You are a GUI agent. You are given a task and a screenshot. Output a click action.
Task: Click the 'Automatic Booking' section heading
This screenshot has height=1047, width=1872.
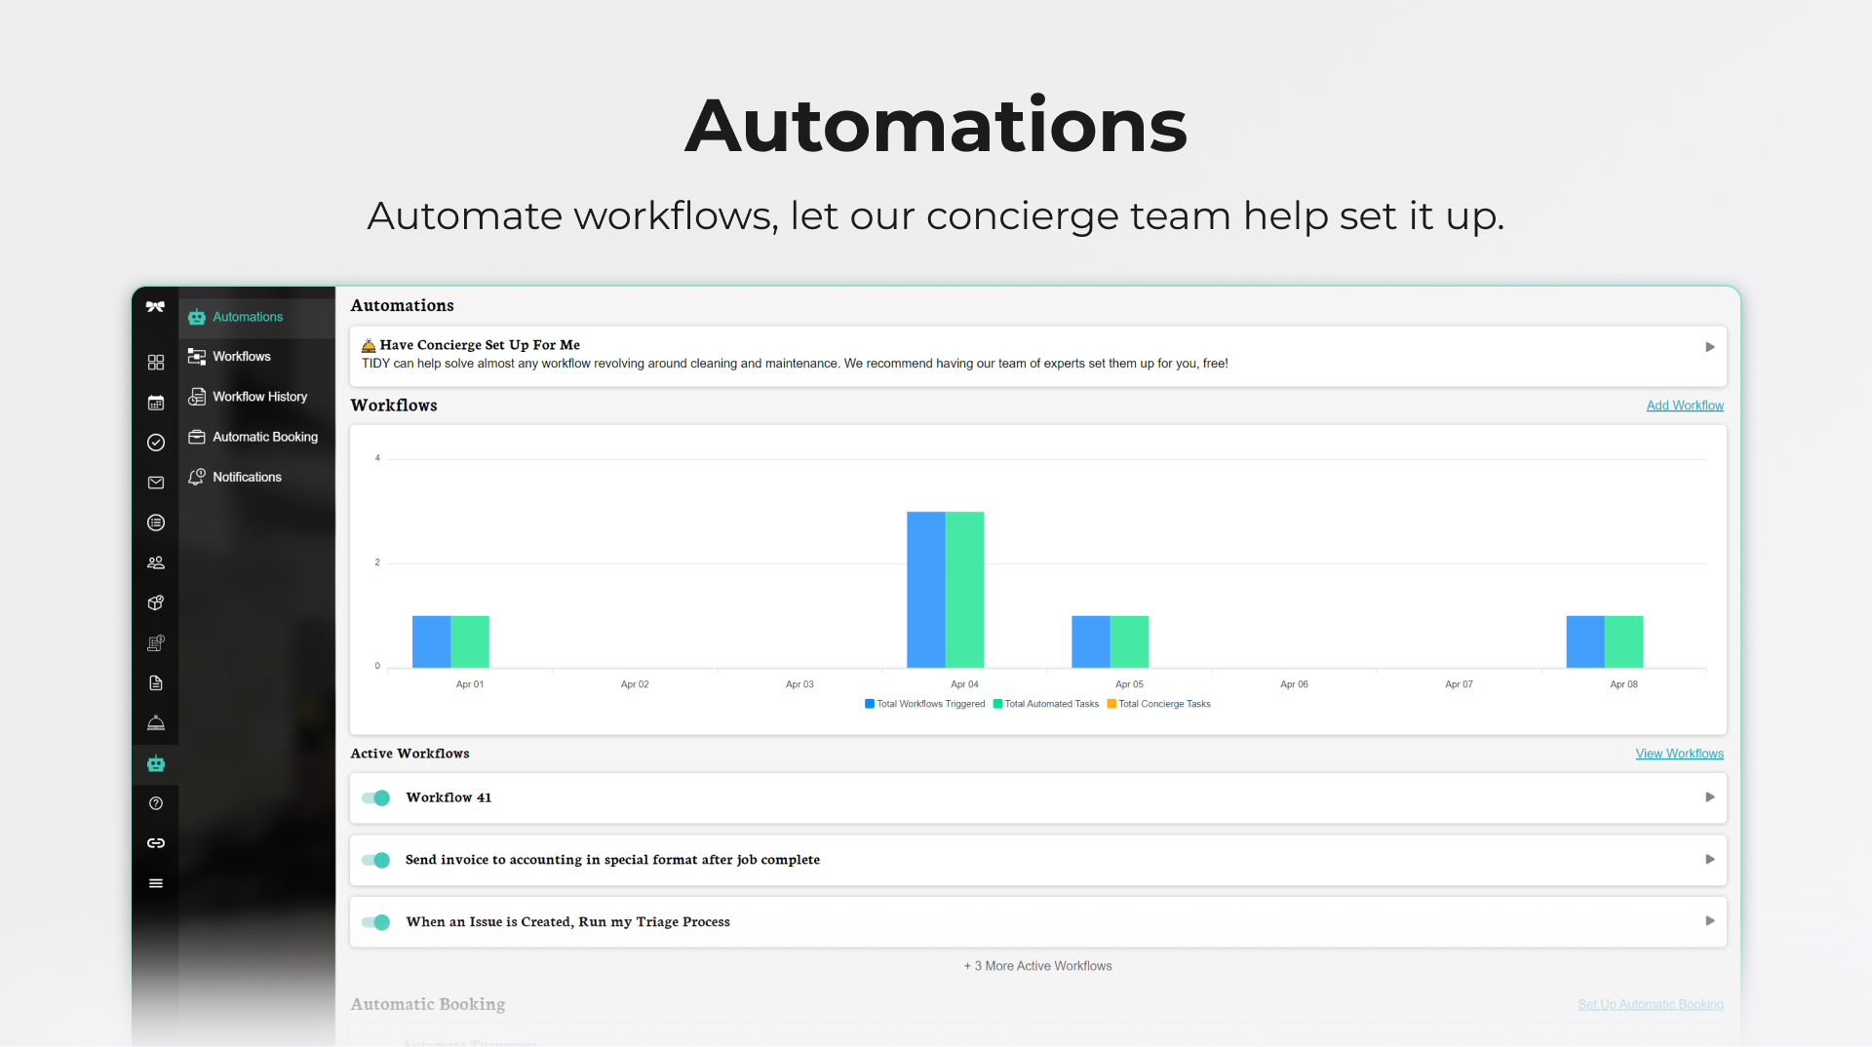coord(428,1004)
